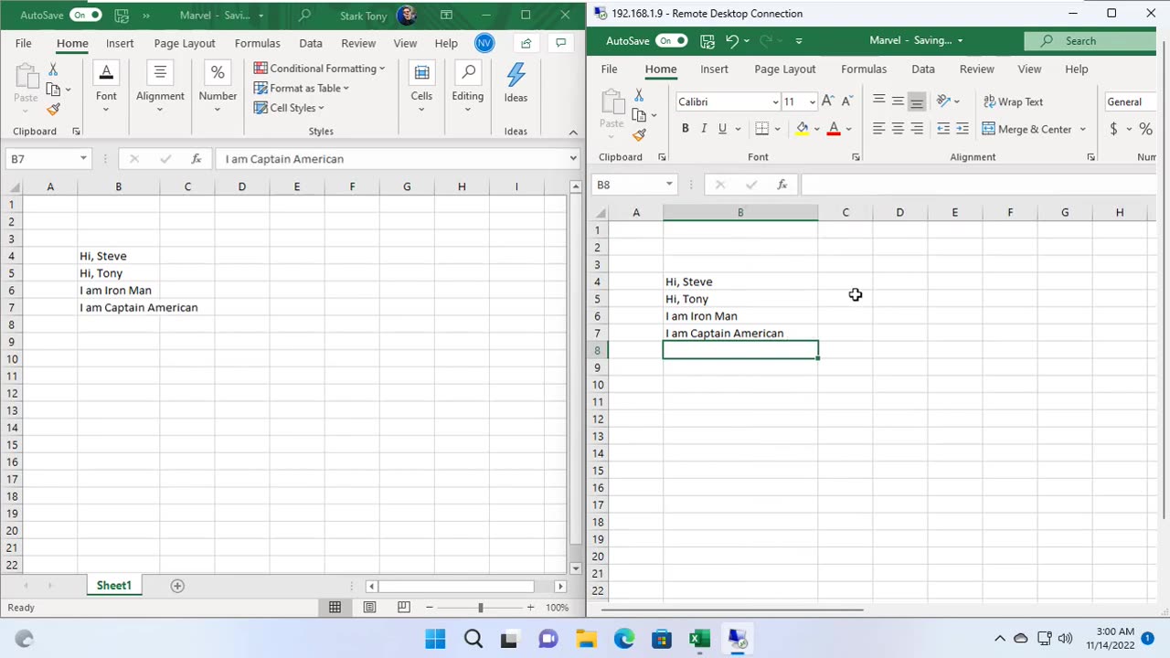This screenshot has width=1170, height=658.
Task: Click Increase Font Size icon in remote Excel
Action: 827,101
